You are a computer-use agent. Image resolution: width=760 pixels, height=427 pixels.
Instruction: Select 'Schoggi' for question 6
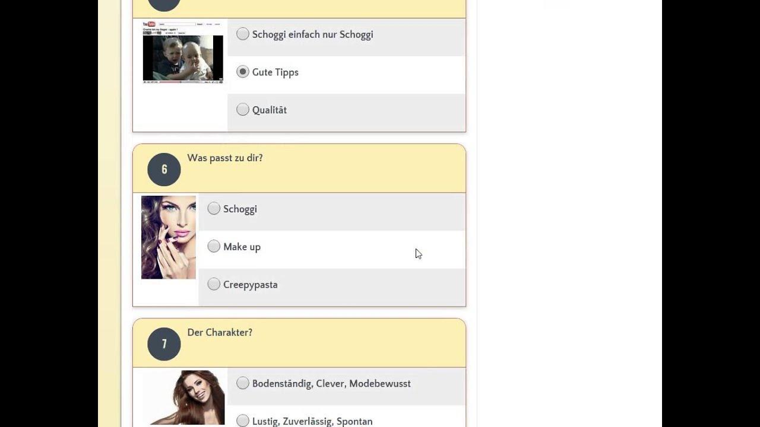[214, 209]
